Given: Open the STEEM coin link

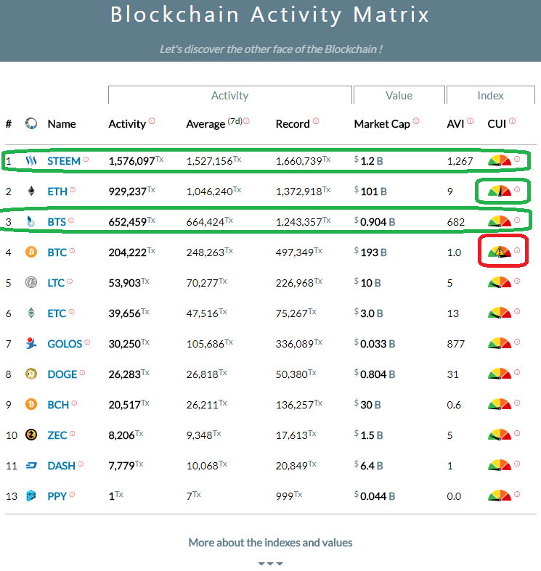Looking at the screenshot, I should click(x=64, y=161).
